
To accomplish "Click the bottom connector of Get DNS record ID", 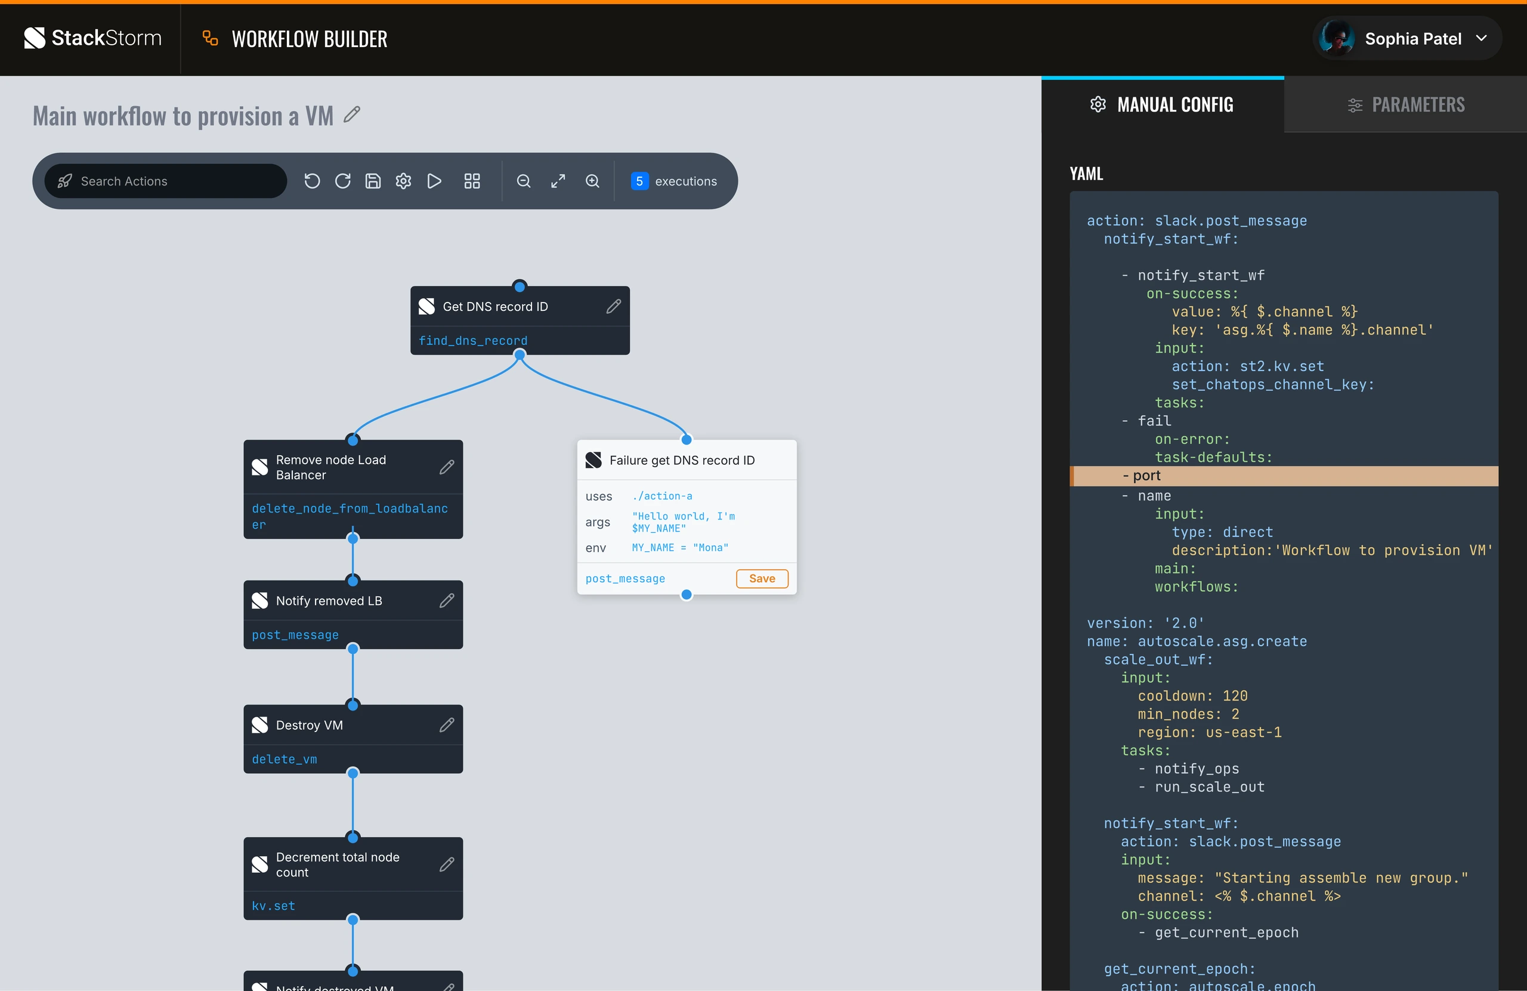I will (520, 354).
